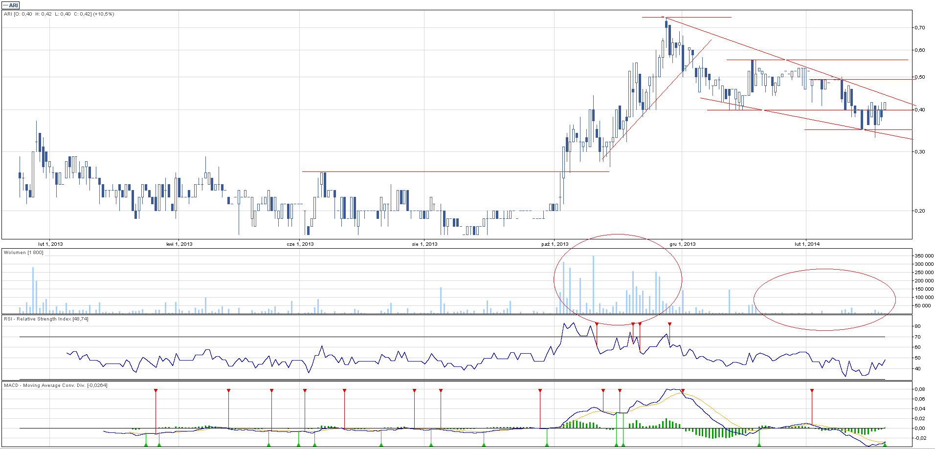Click the last candlestick on the price chart
Screen dimensions: 935x449
point(885,106)
